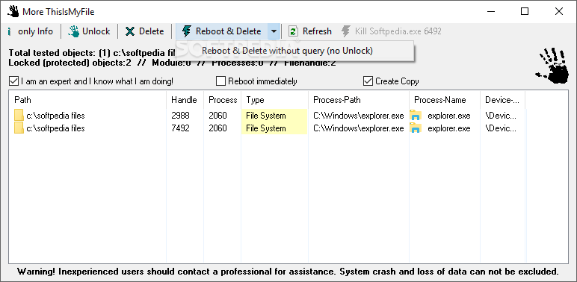Viewport: 577px width, 282px height.
Task: Click 'File System' type in the 2988 row
Action: pyautogui.click(x=274, y=116)
